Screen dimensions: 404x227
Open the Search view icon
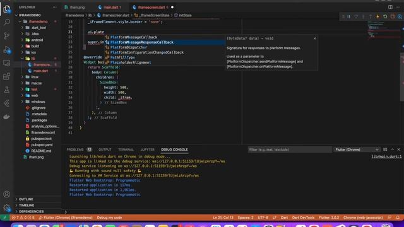[7, 22]
